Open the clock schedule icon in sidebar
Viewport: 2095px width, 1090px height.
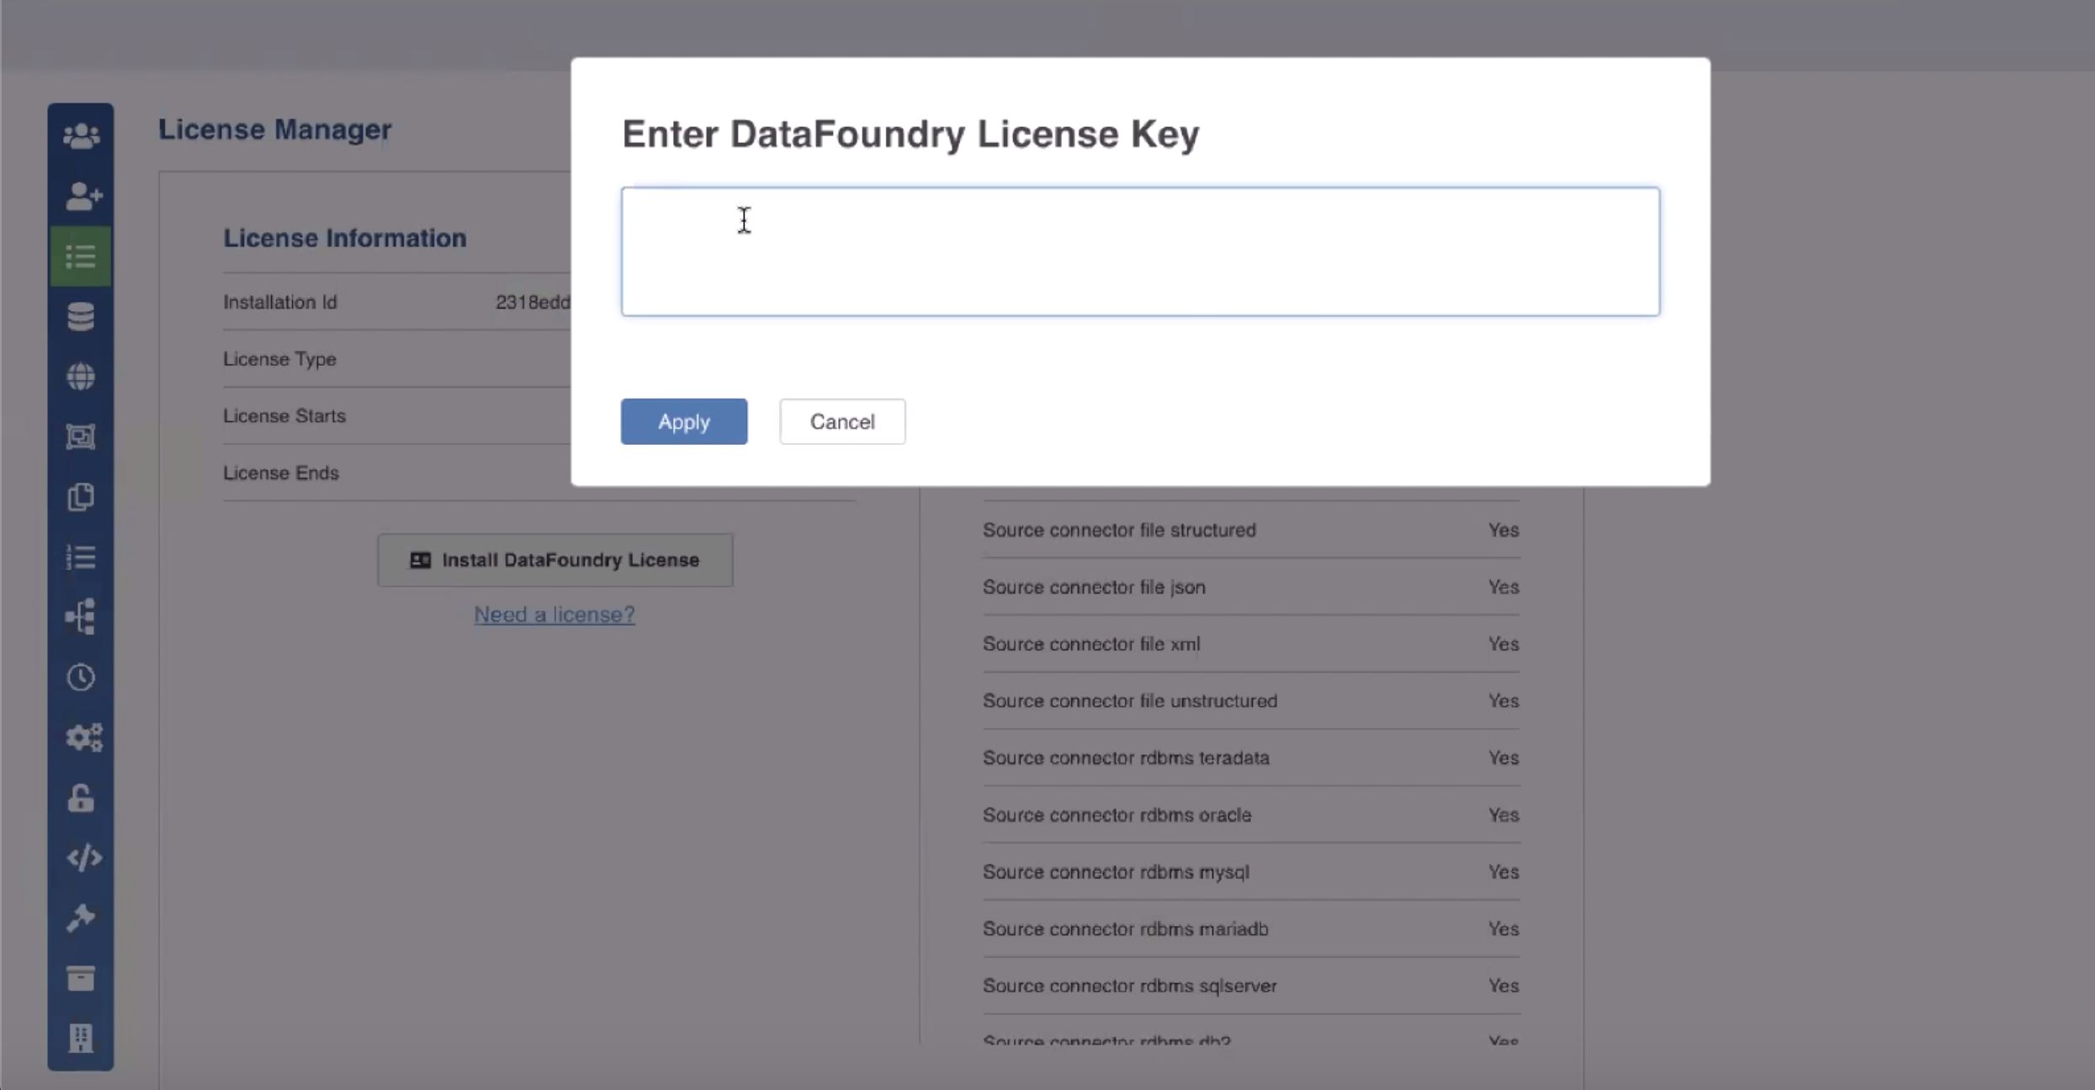point(81,677)
